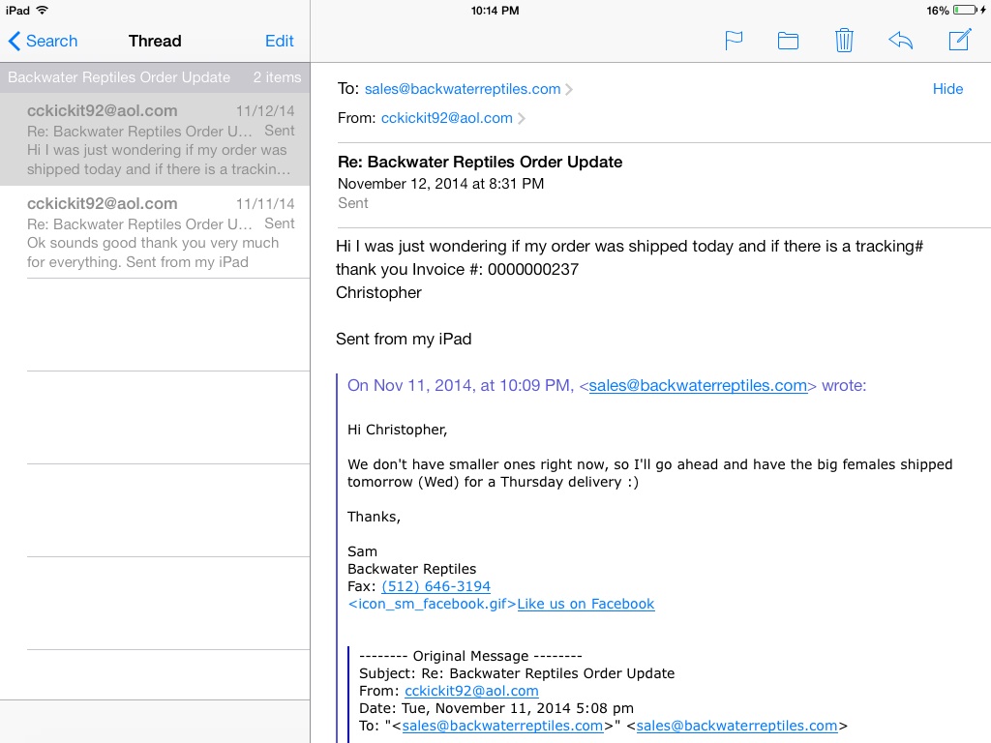Tap the date November 12, 2014 at 8:31 PM
This screenshot has height=743, width=991.
(x=440, y=184)
